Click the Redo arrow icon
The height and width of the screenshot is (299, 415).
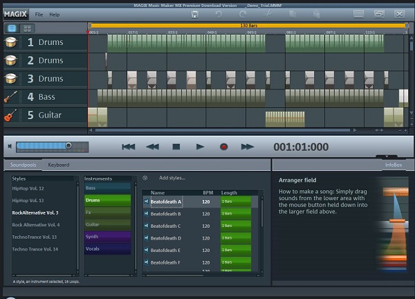[242, 14]
